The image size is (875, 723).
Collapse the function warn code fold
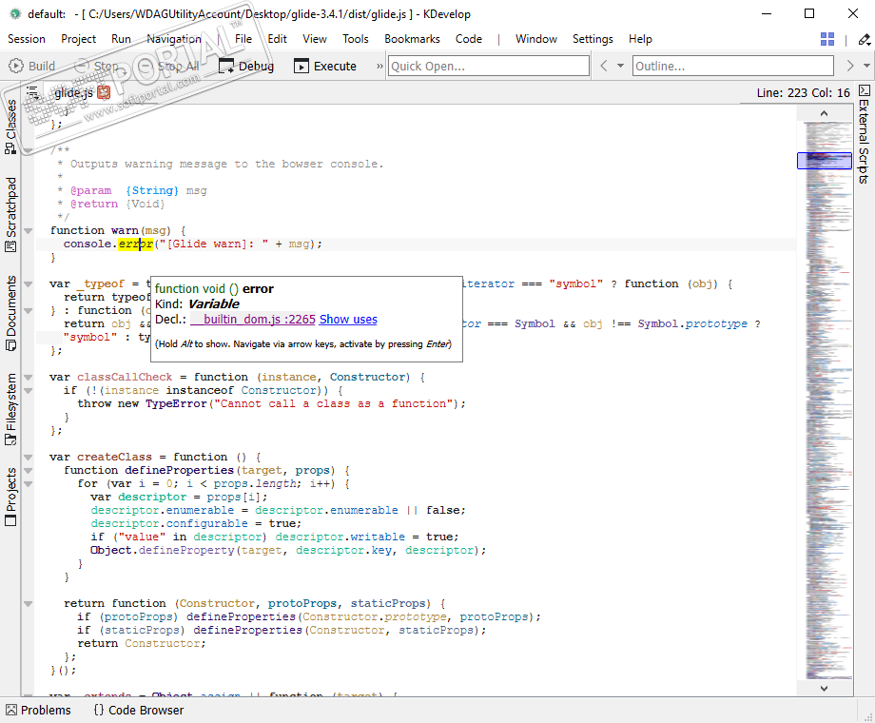[x=29, y=230]
